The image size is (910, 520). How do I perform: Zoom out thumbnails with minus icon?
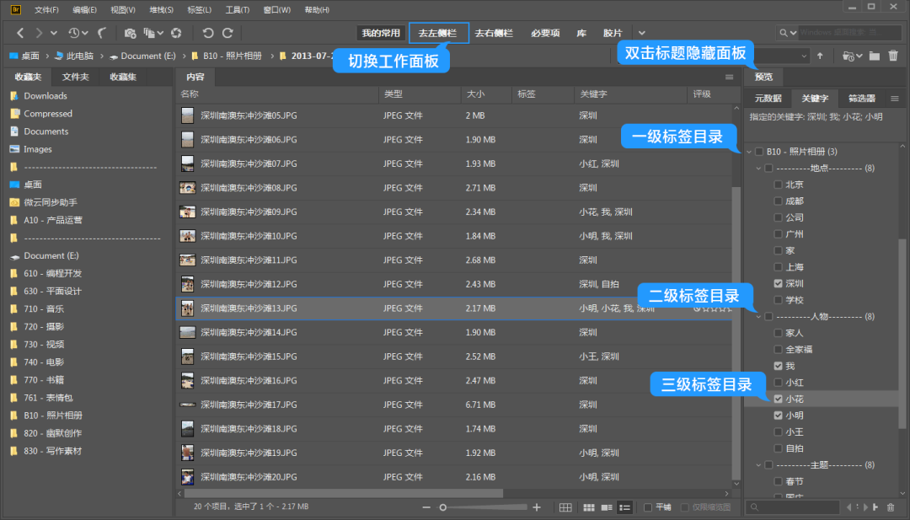[x=426, y=507]
